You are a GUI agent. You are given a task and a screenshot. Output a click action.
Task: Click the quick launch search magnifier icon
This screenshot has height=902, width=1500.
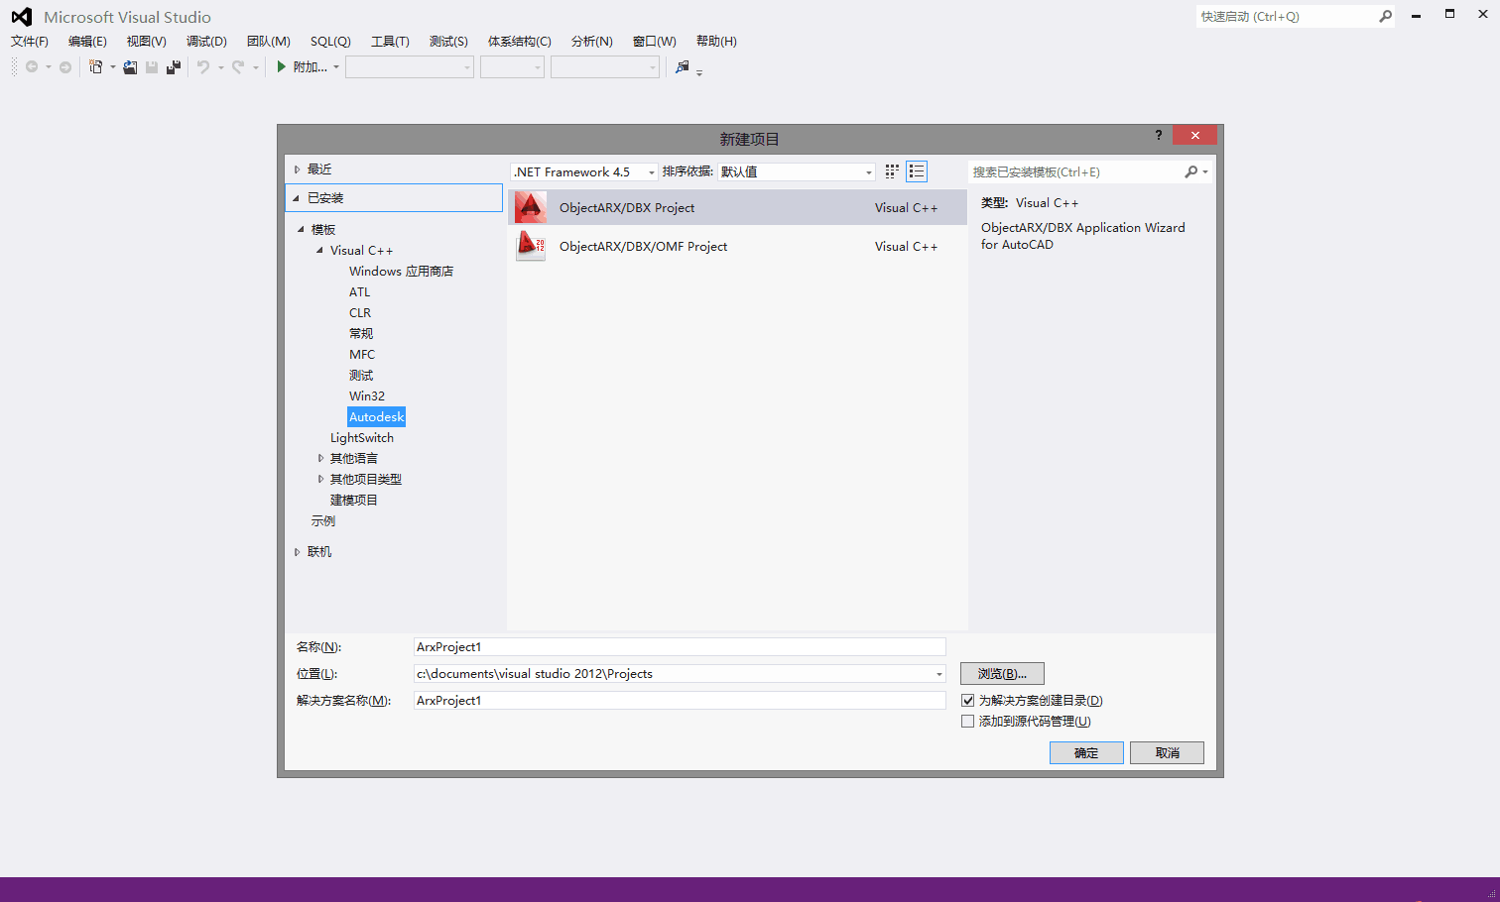pos(1385,16)
